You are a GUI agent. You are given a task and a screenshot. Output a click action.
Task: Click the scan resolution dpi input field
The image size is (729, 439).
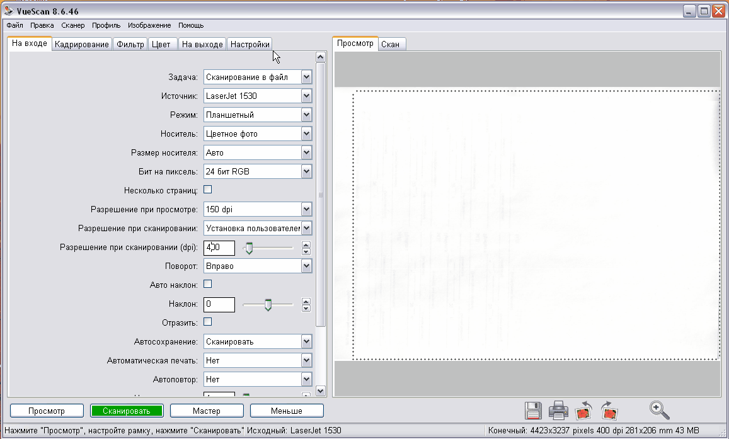point(219,248)
